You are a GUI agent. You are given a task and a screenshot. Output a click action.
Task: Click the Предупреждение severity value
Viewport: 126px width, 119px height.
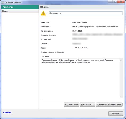pyautogui.click(x=79, y=22)
